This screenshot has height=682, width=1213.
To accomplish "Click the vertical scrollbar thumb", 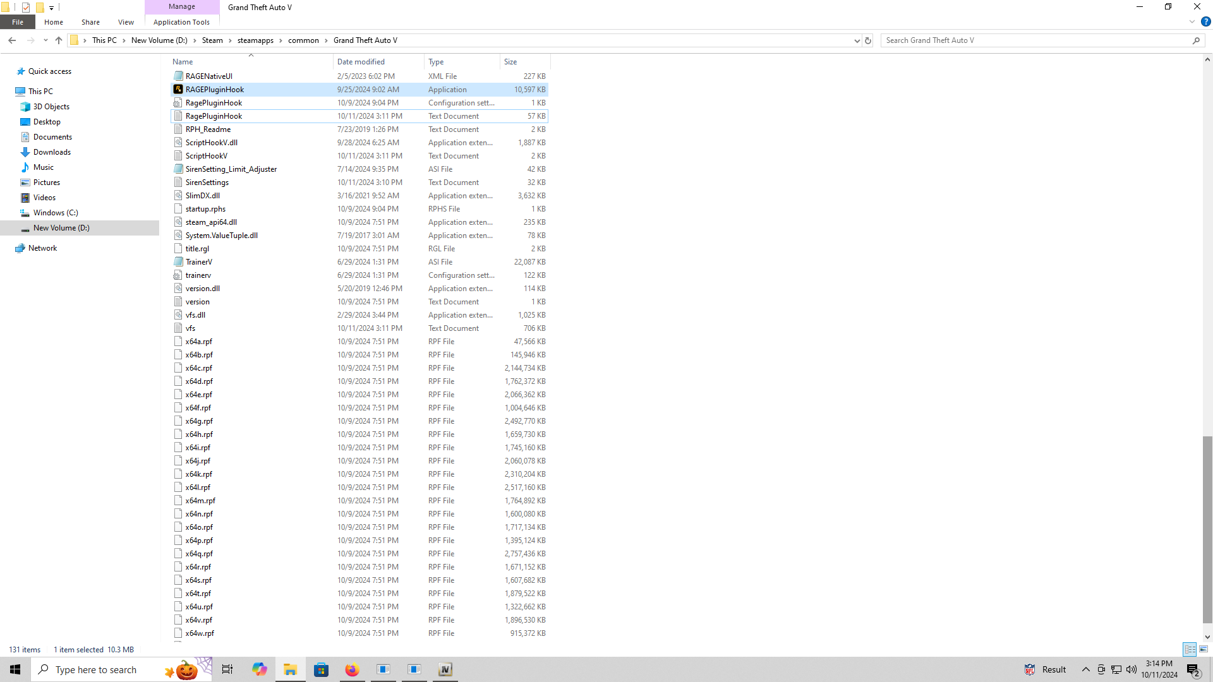I will click(x=1207, y=529).
